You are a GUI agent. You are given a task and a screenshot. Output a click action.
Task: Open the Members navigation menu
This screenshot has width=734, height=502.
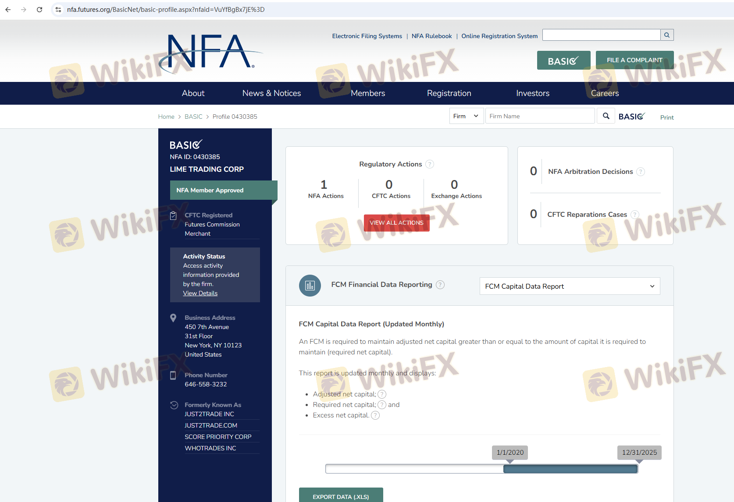pyautogui.click(x=368, y=93)
